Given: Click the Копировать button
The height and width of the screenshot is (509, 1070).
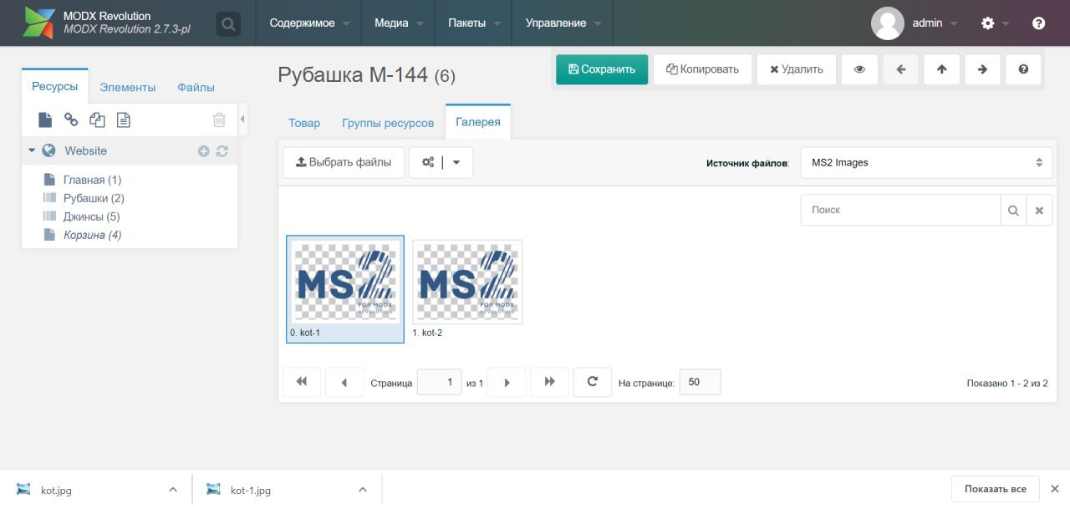Looking at the screenshot, I should pyautogui.click(x=702, y=69).
